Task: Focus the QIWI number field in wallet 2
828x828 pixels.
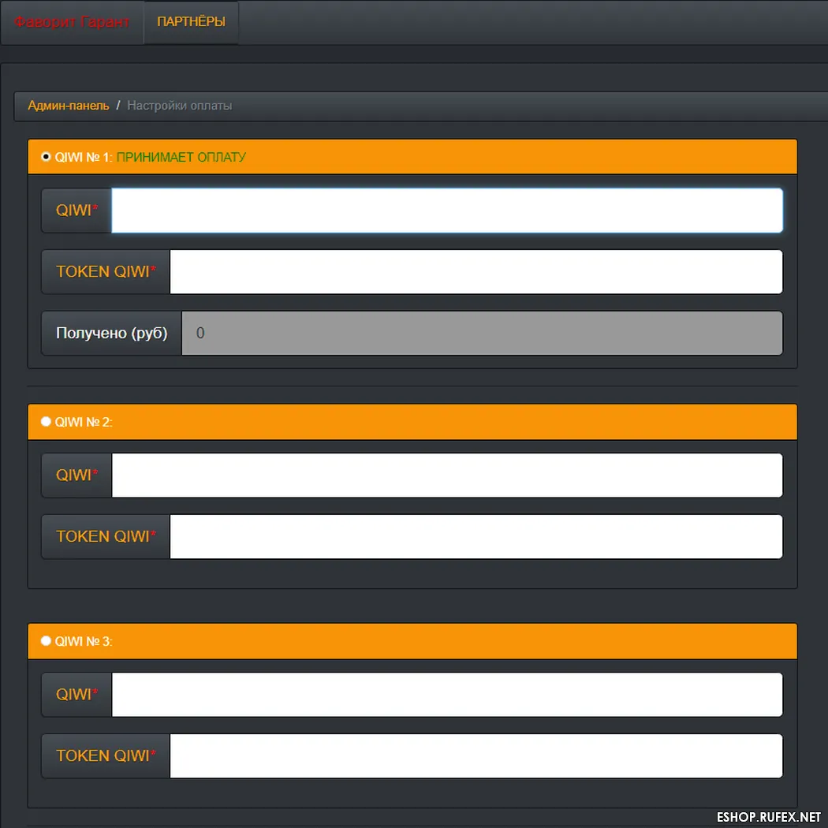Action: tap(446, 476)
